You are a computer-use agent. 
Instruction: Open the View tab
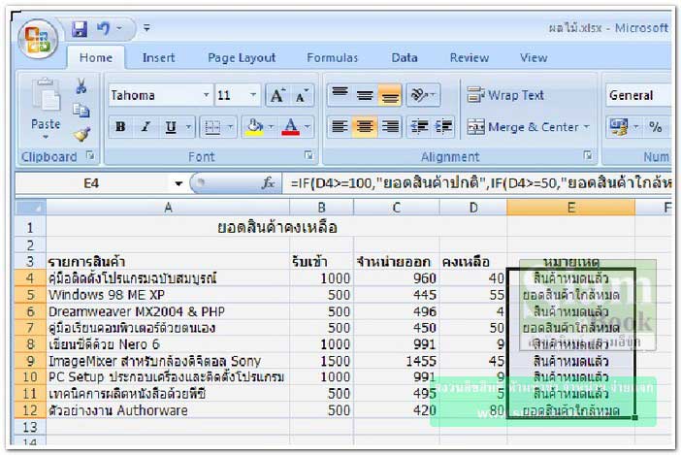point(534,58)
